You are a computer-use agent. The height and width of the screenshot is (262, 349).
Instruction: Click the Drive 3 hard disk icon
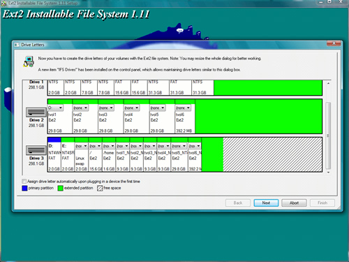36,150
